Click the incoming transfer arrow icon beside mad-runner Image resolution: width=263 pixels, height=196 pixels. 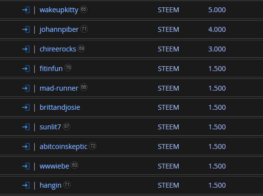coord(26,88)
